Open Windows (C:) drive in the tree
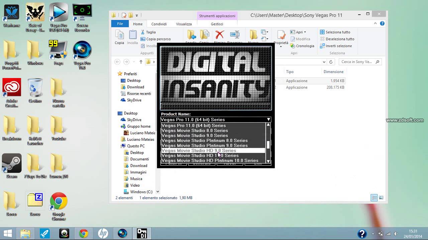 (x=138, y=192)
